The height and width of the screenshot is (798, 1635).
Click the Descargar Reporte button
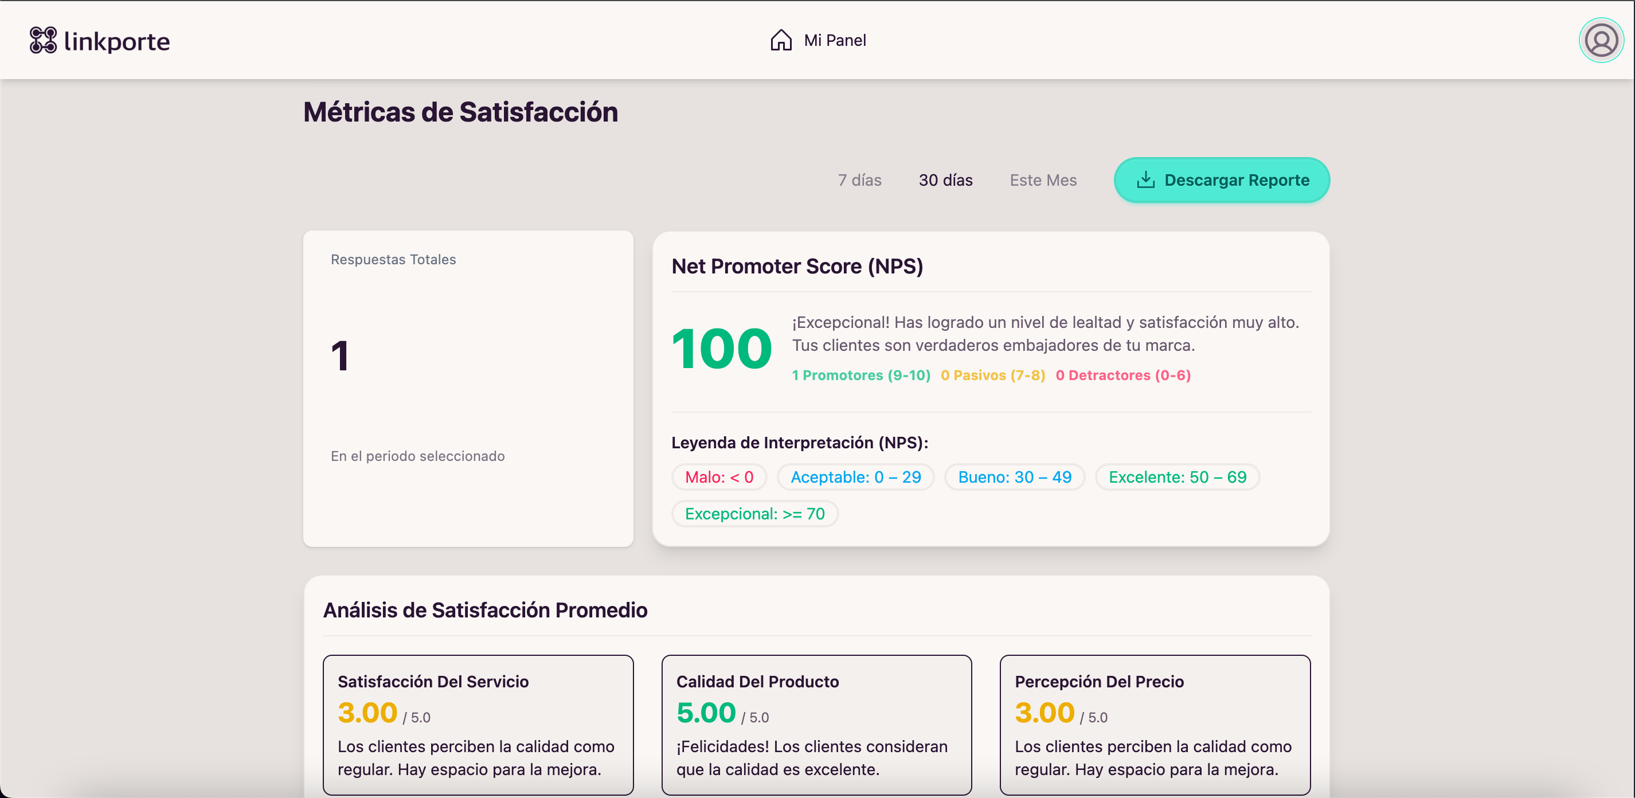pyautogui.click(x=1221, y=179)
